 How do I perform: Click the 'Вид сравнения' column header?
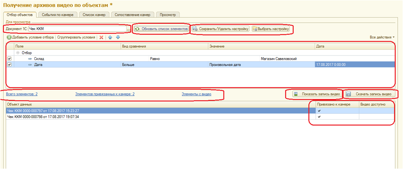click(164, 46)
